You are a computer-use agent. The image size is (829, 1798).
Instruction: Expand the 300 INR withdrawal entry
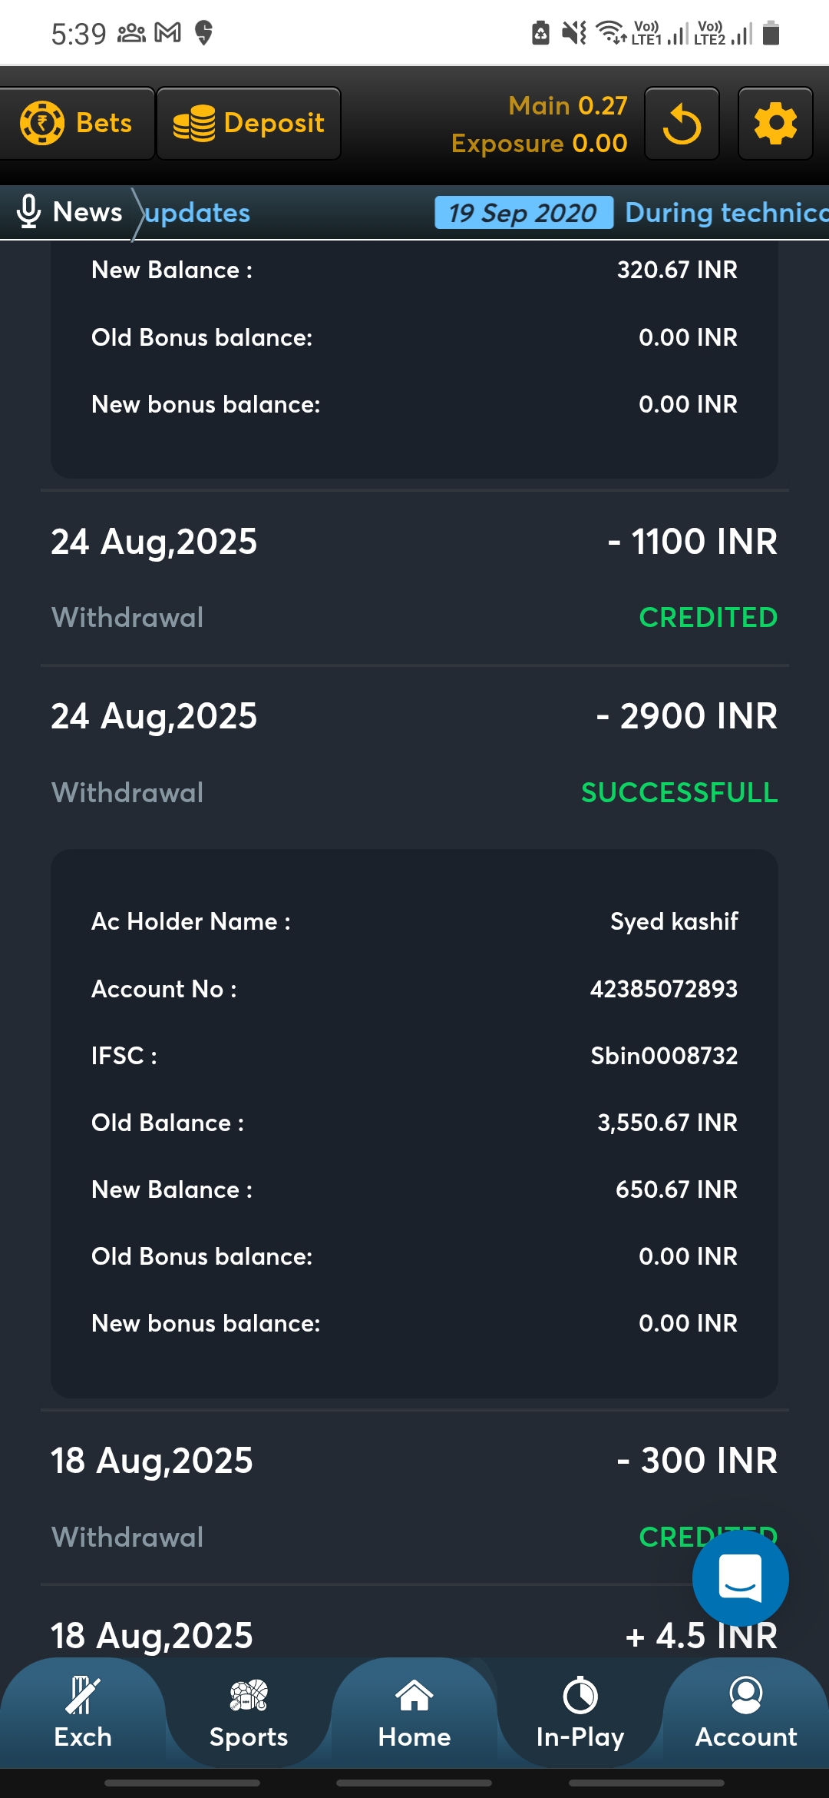(x=414, y=1497)
